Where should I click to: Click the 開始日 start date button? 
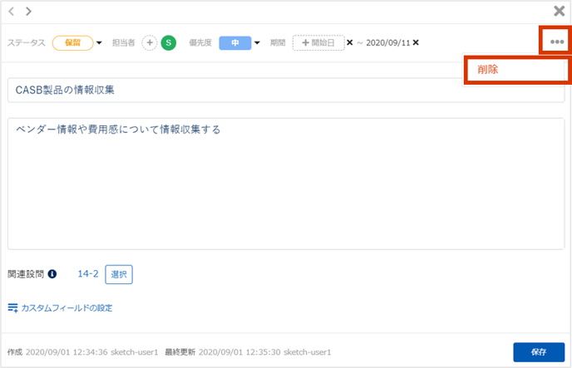[318, 42]
